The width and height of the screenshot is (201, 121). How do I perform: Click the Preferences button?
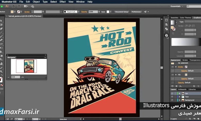136,12
